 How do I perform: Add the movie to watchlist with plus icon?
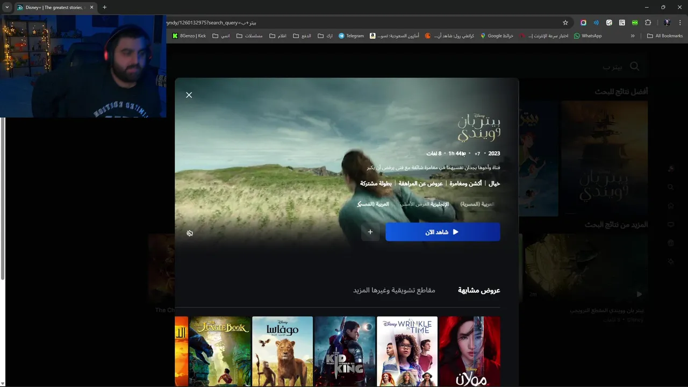(370, 232)
